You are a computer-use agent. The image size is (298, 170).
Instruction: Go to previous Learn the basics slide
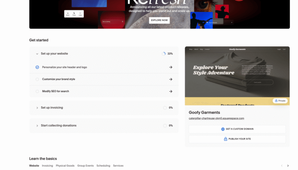[x=281, y=166]
